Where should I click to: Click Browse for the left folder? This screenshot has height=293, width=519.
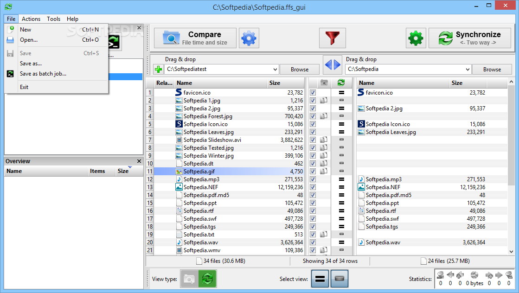[300, 70]
